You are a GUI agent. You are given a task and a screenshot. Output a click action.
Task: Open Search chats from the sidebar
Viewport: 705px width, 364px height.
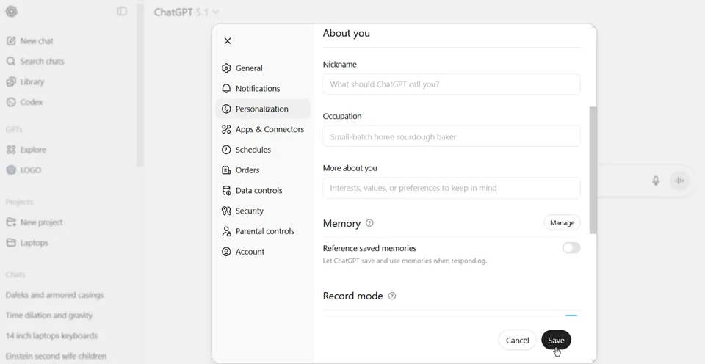coord(42,62)
